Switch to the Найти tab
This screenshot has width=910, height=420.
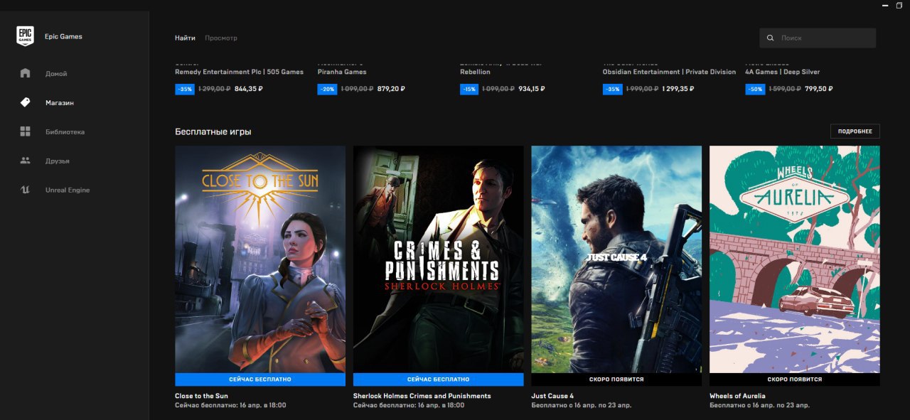[x=185, y=38]
